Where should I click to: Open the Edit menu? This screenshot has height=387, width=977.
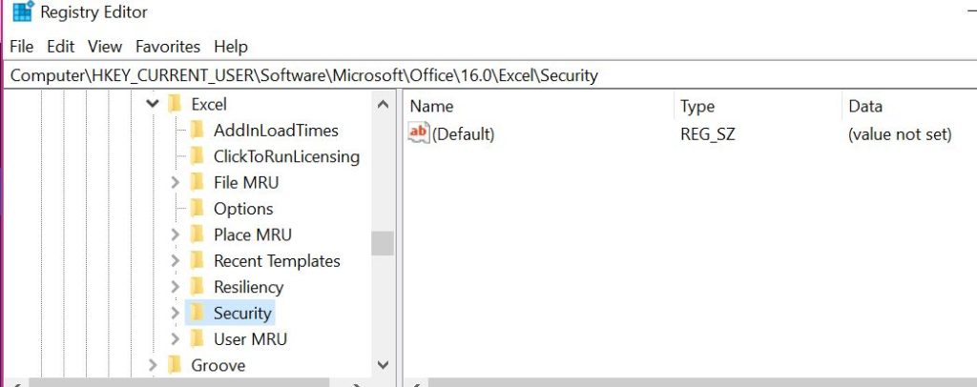(61, 46)
